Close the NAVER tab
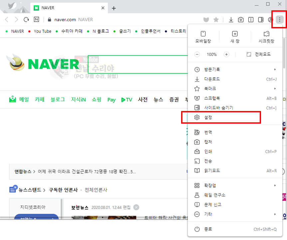The height and width of the screenshot is (240, 287). click(x=103, y=8)
